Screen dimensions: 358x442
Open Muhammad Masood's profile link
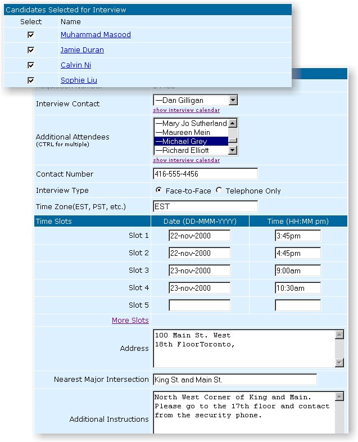coord(96,35)
